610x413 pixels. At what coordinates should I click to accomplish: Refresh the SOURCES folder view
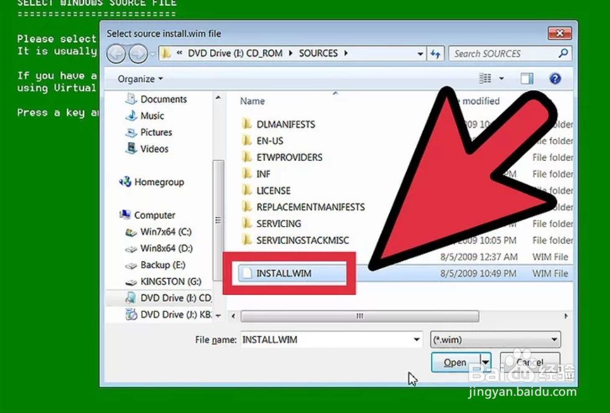coord(436,53)
